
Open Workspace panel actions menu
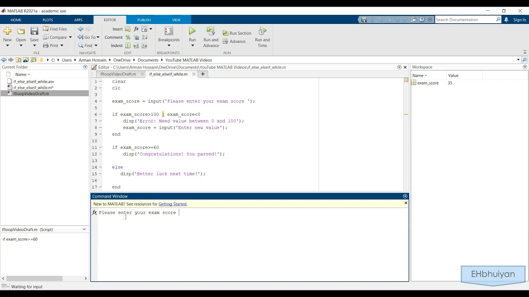pos(525,67)
